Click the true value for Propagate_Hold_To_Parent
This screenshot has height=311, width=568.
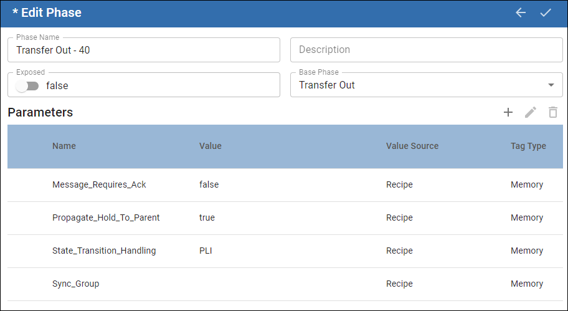pos(207,218)
